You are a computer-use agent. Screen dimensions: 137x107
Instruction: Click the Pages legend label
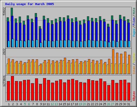[x=134, y=33]
